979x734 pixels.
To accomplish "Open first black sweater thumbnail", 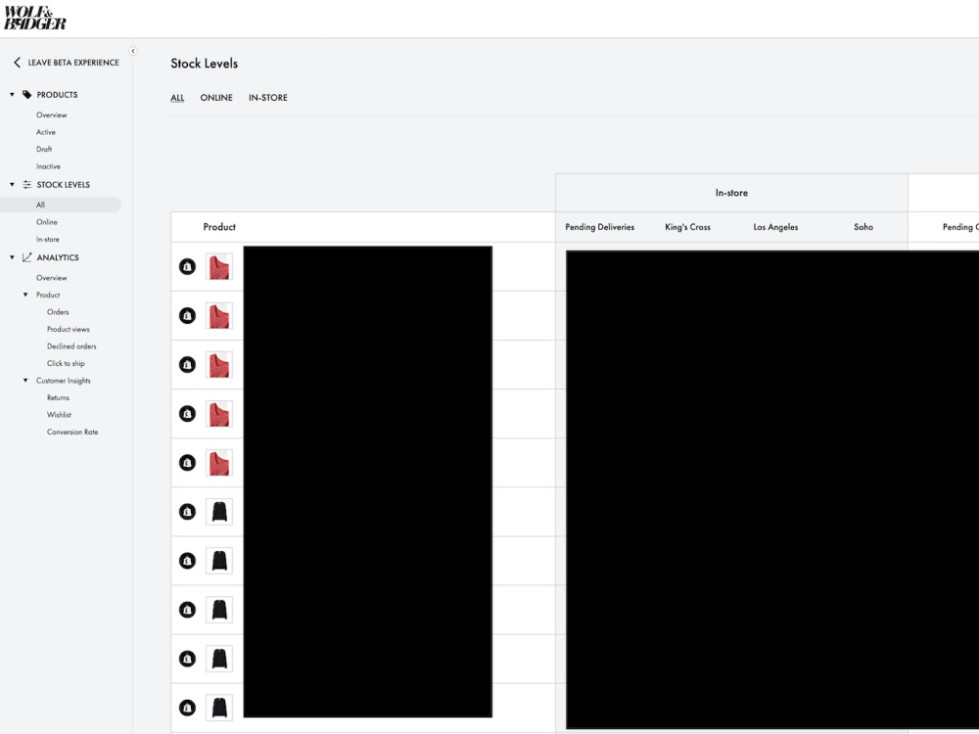I will coord(219,512).
